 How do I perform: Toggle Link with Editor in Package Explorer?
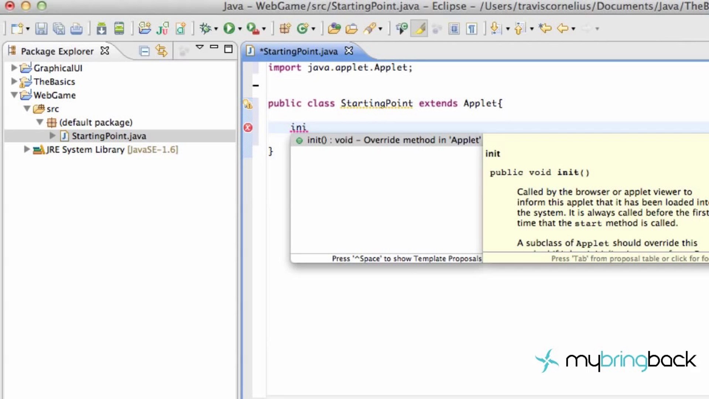coord(161,51)
